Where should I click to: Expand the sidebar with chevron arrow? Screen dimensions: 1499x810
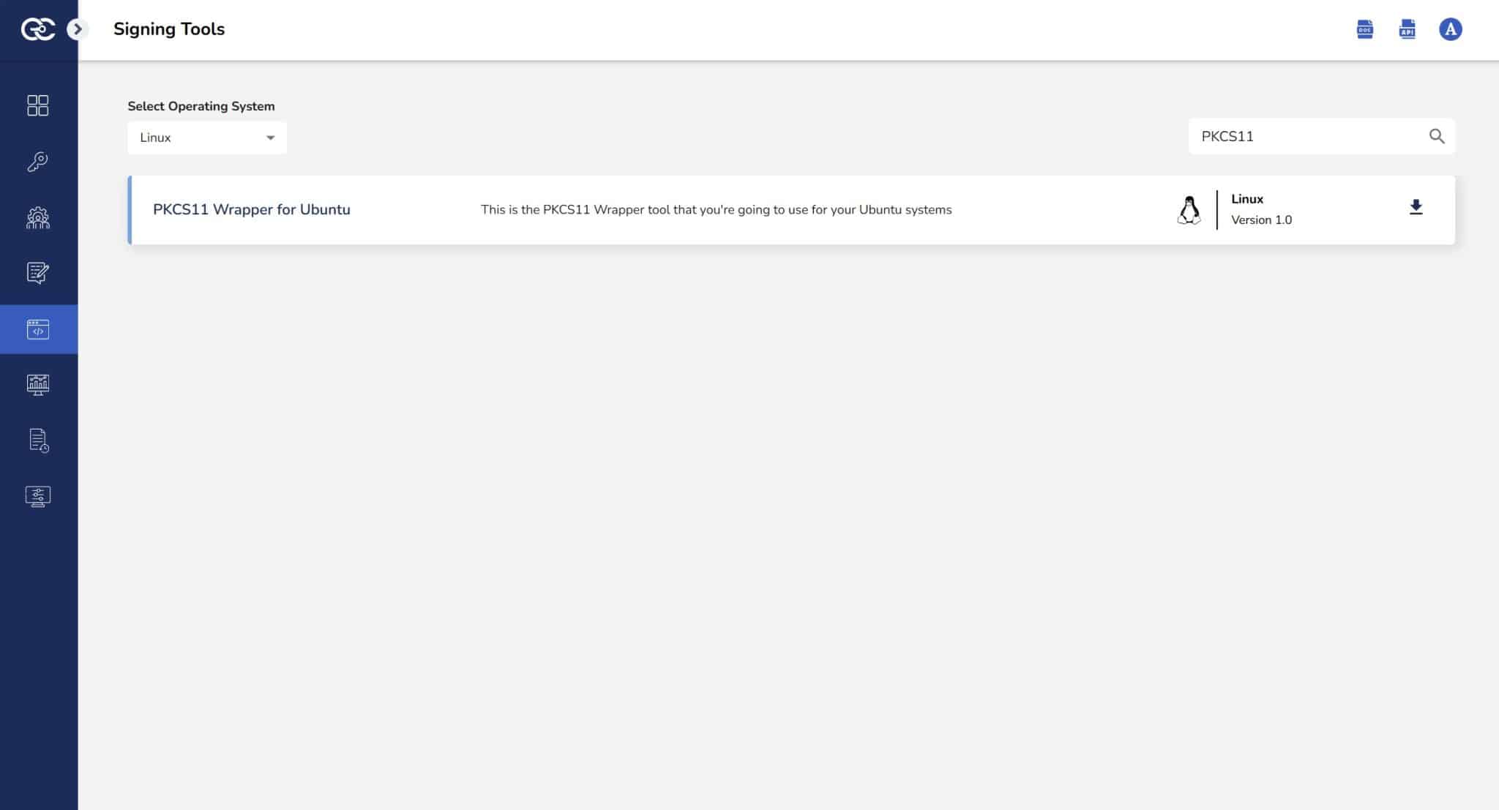pyautogui.click(x=77, y=29)
